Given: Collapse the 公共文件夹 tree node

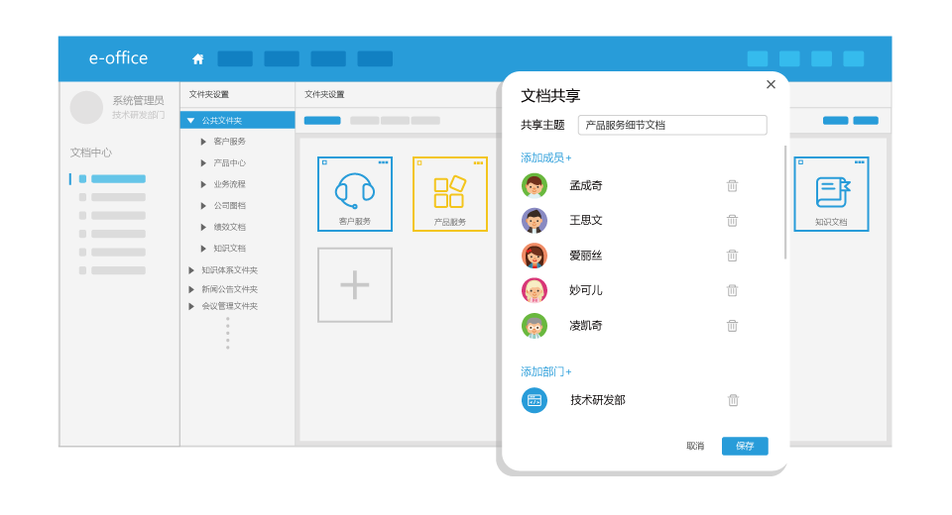Looking at the screenshot, I should point(190,121).
